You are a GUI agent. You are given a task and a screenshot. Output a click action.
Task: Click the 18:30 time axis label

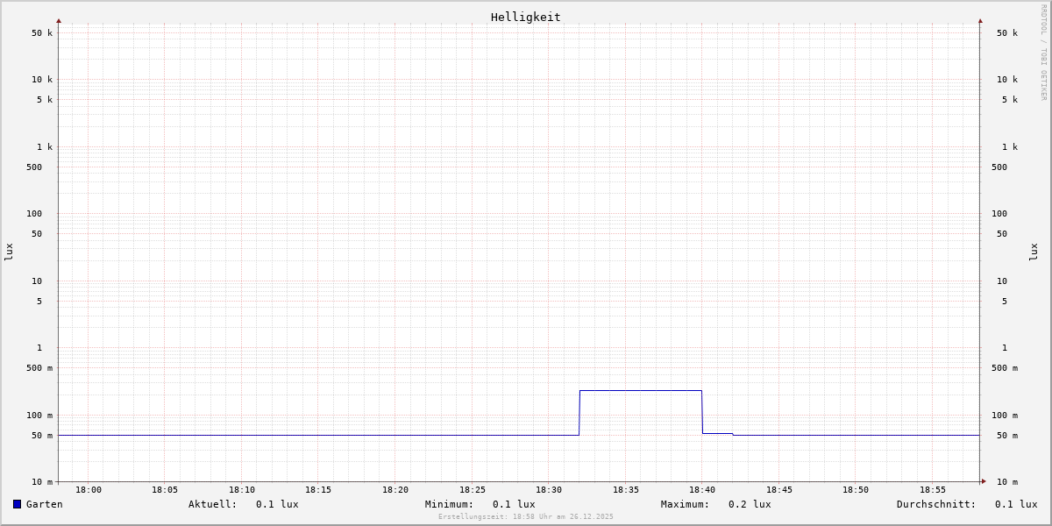tap(549, 490)
